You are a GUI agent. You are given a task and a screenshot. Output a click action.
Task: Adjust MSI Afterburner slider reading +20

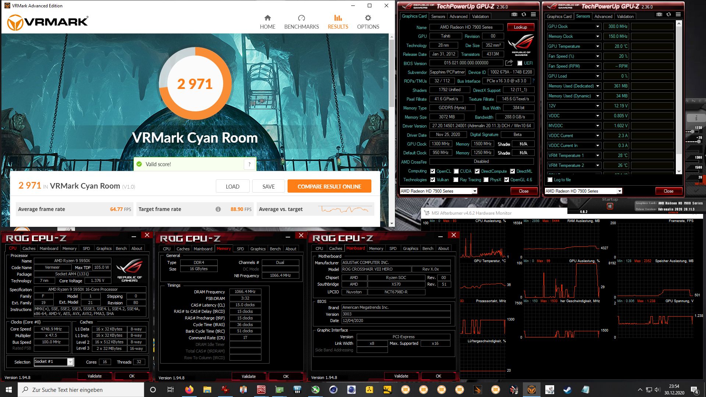click(699, 142)
